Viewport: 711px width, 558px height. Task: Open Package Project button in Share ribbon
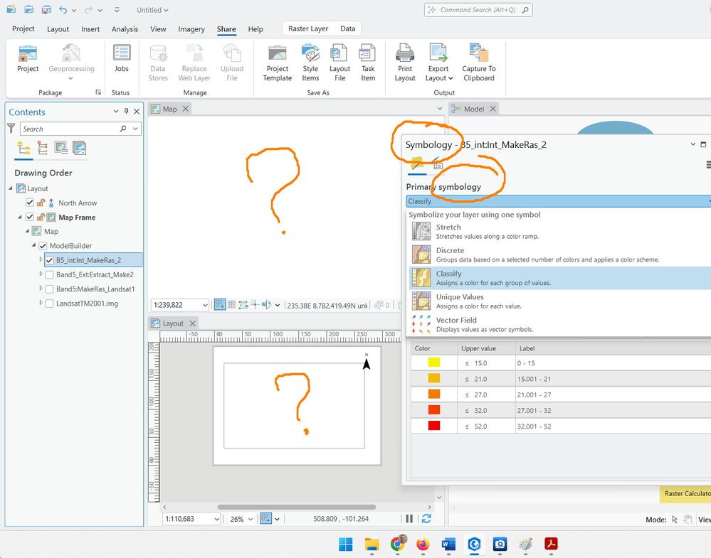[28, 59]
